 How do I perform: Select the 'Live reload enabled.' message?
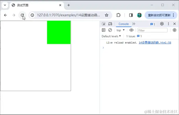[x=122, y=43]
